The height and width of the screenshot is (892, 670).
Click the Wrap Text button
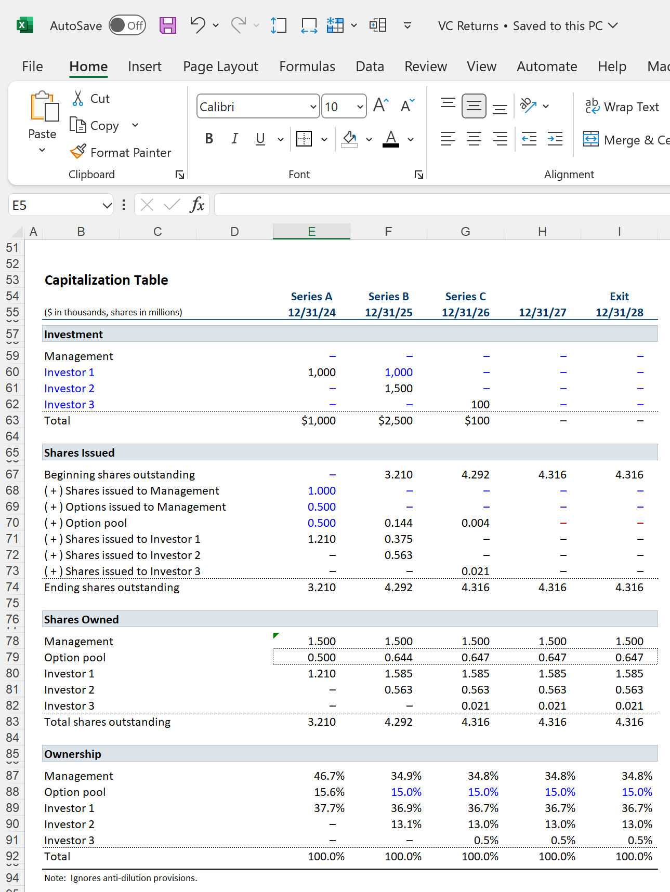(x=622, y=107)
